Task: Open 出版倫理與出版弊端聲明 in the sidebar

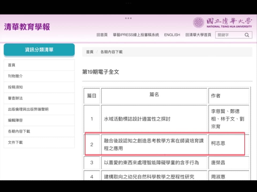Action: coord(39,109)
